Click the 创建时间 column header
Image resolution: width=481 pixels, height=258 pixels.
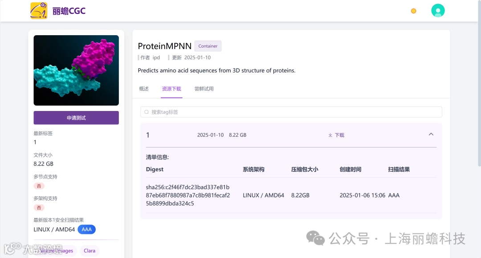pyautogui.click(x=351, y=169)
